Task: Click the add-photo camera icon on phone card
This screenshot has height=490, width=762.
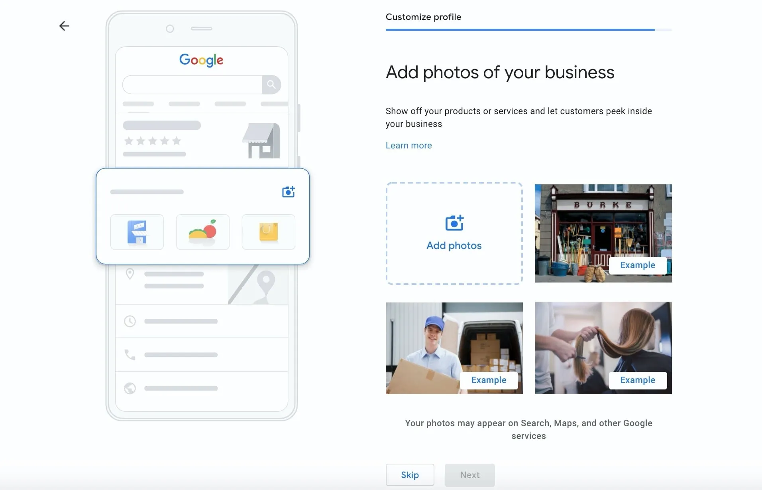Action: click(x=288, y=192)
